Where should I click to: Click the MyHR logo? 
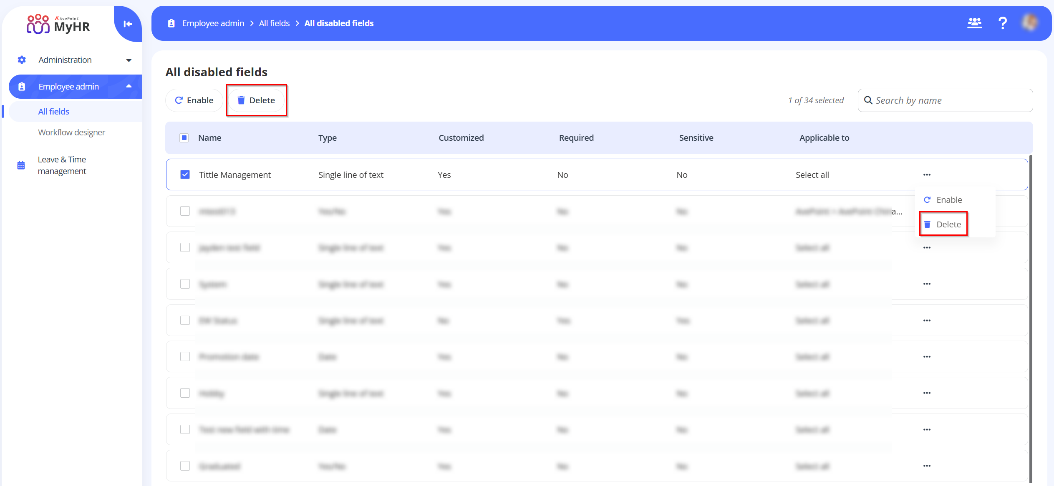click(x=58, y=24)
